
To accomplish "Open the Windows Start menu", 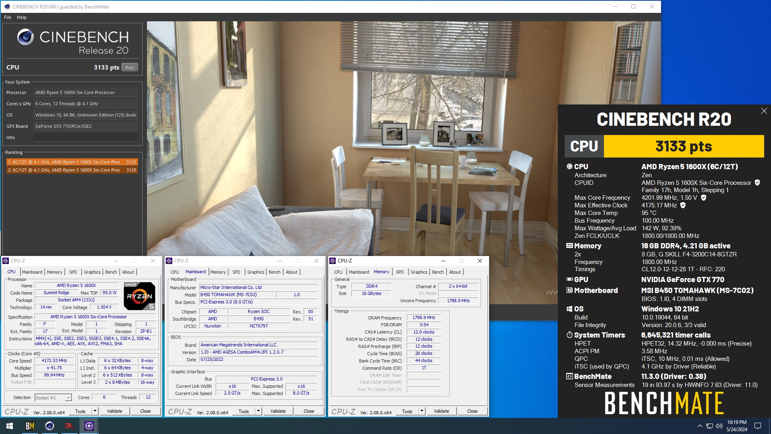I will tap(10, 426).
